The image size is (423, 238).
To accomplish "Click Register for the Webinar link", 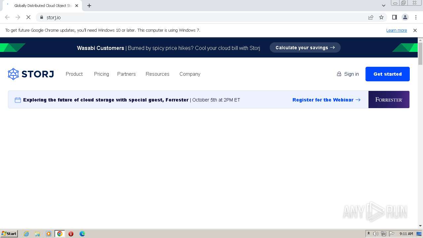I will coord(326,100).
